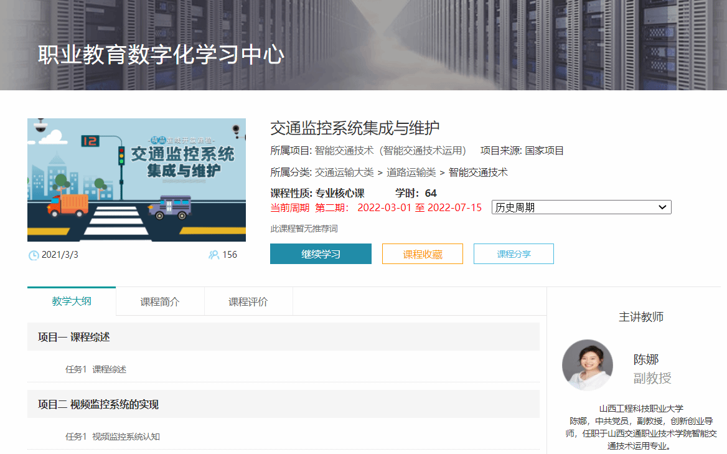727x454 pixels.
Task: Click the 课程分享 button
Action: (x=514, y=253)
